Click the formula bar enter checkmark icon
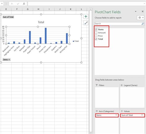 point(18,4)
